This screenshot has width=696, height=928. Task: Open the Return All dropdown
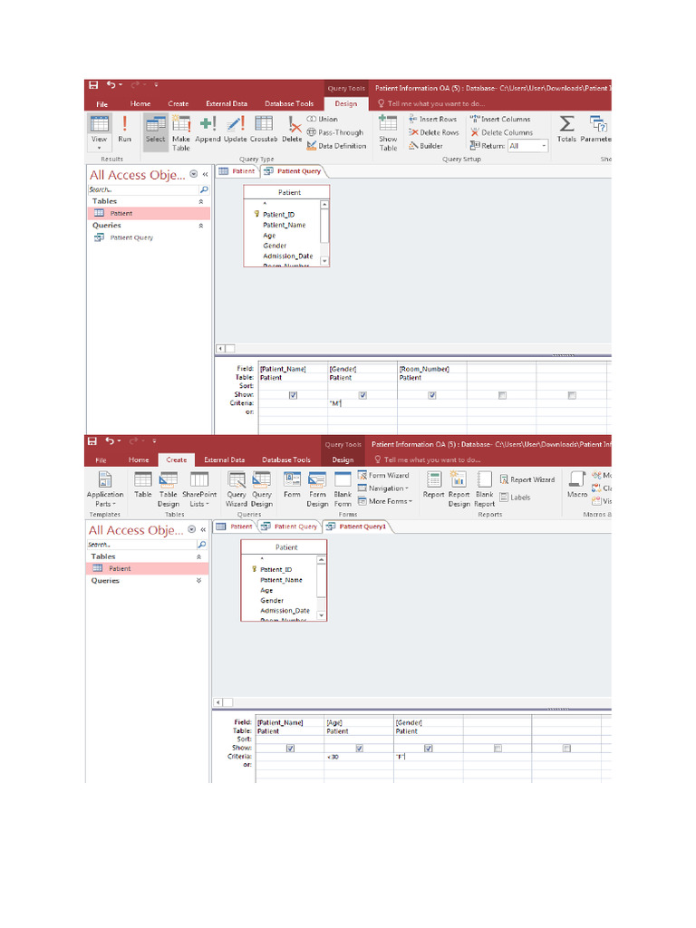[528, 146]
